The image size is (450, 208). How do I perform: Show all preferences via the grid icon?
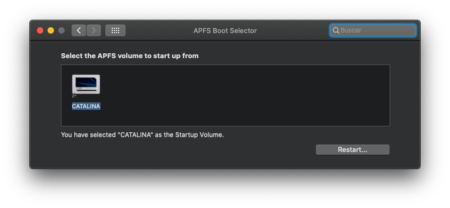(115, 30)
